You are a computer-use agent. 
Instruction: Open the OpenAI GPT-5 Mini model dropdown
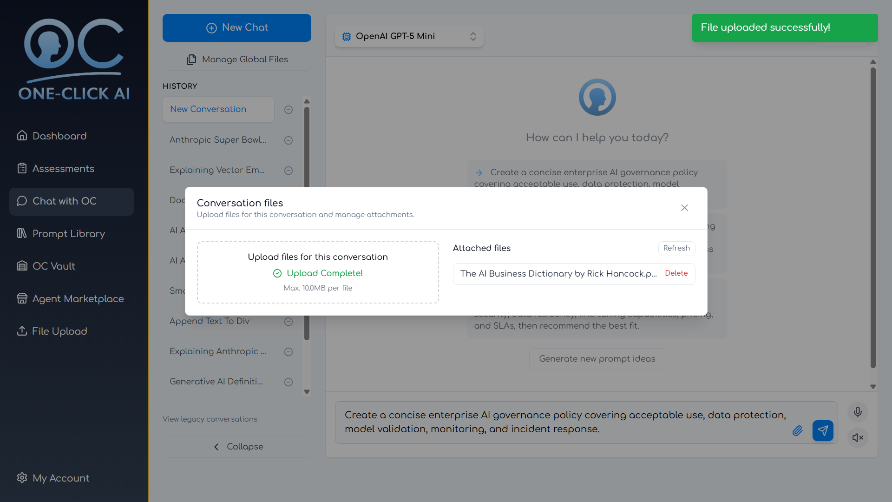point(409,36)
